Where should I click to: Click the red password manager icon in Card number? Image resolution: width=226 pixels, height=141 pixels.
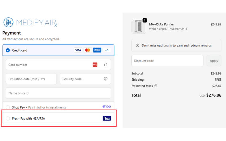95,65
